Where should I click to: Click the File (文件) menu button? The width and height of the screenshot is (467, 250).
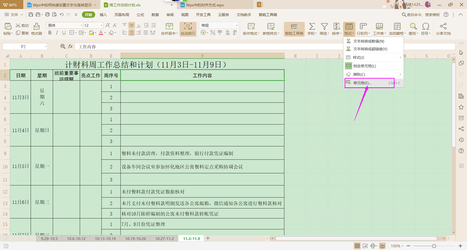(14, 15)
